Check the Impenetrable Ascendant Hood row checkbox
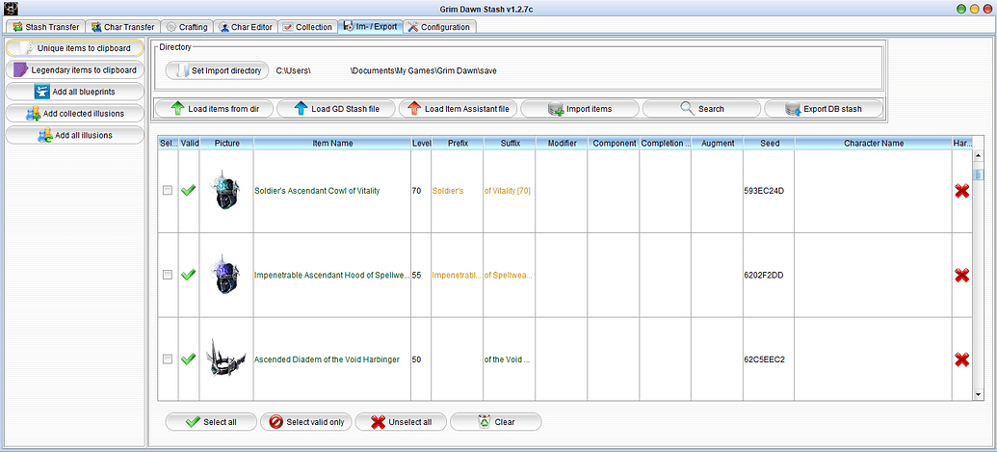The width and height of the screenshot is (997, 452). 168,275
